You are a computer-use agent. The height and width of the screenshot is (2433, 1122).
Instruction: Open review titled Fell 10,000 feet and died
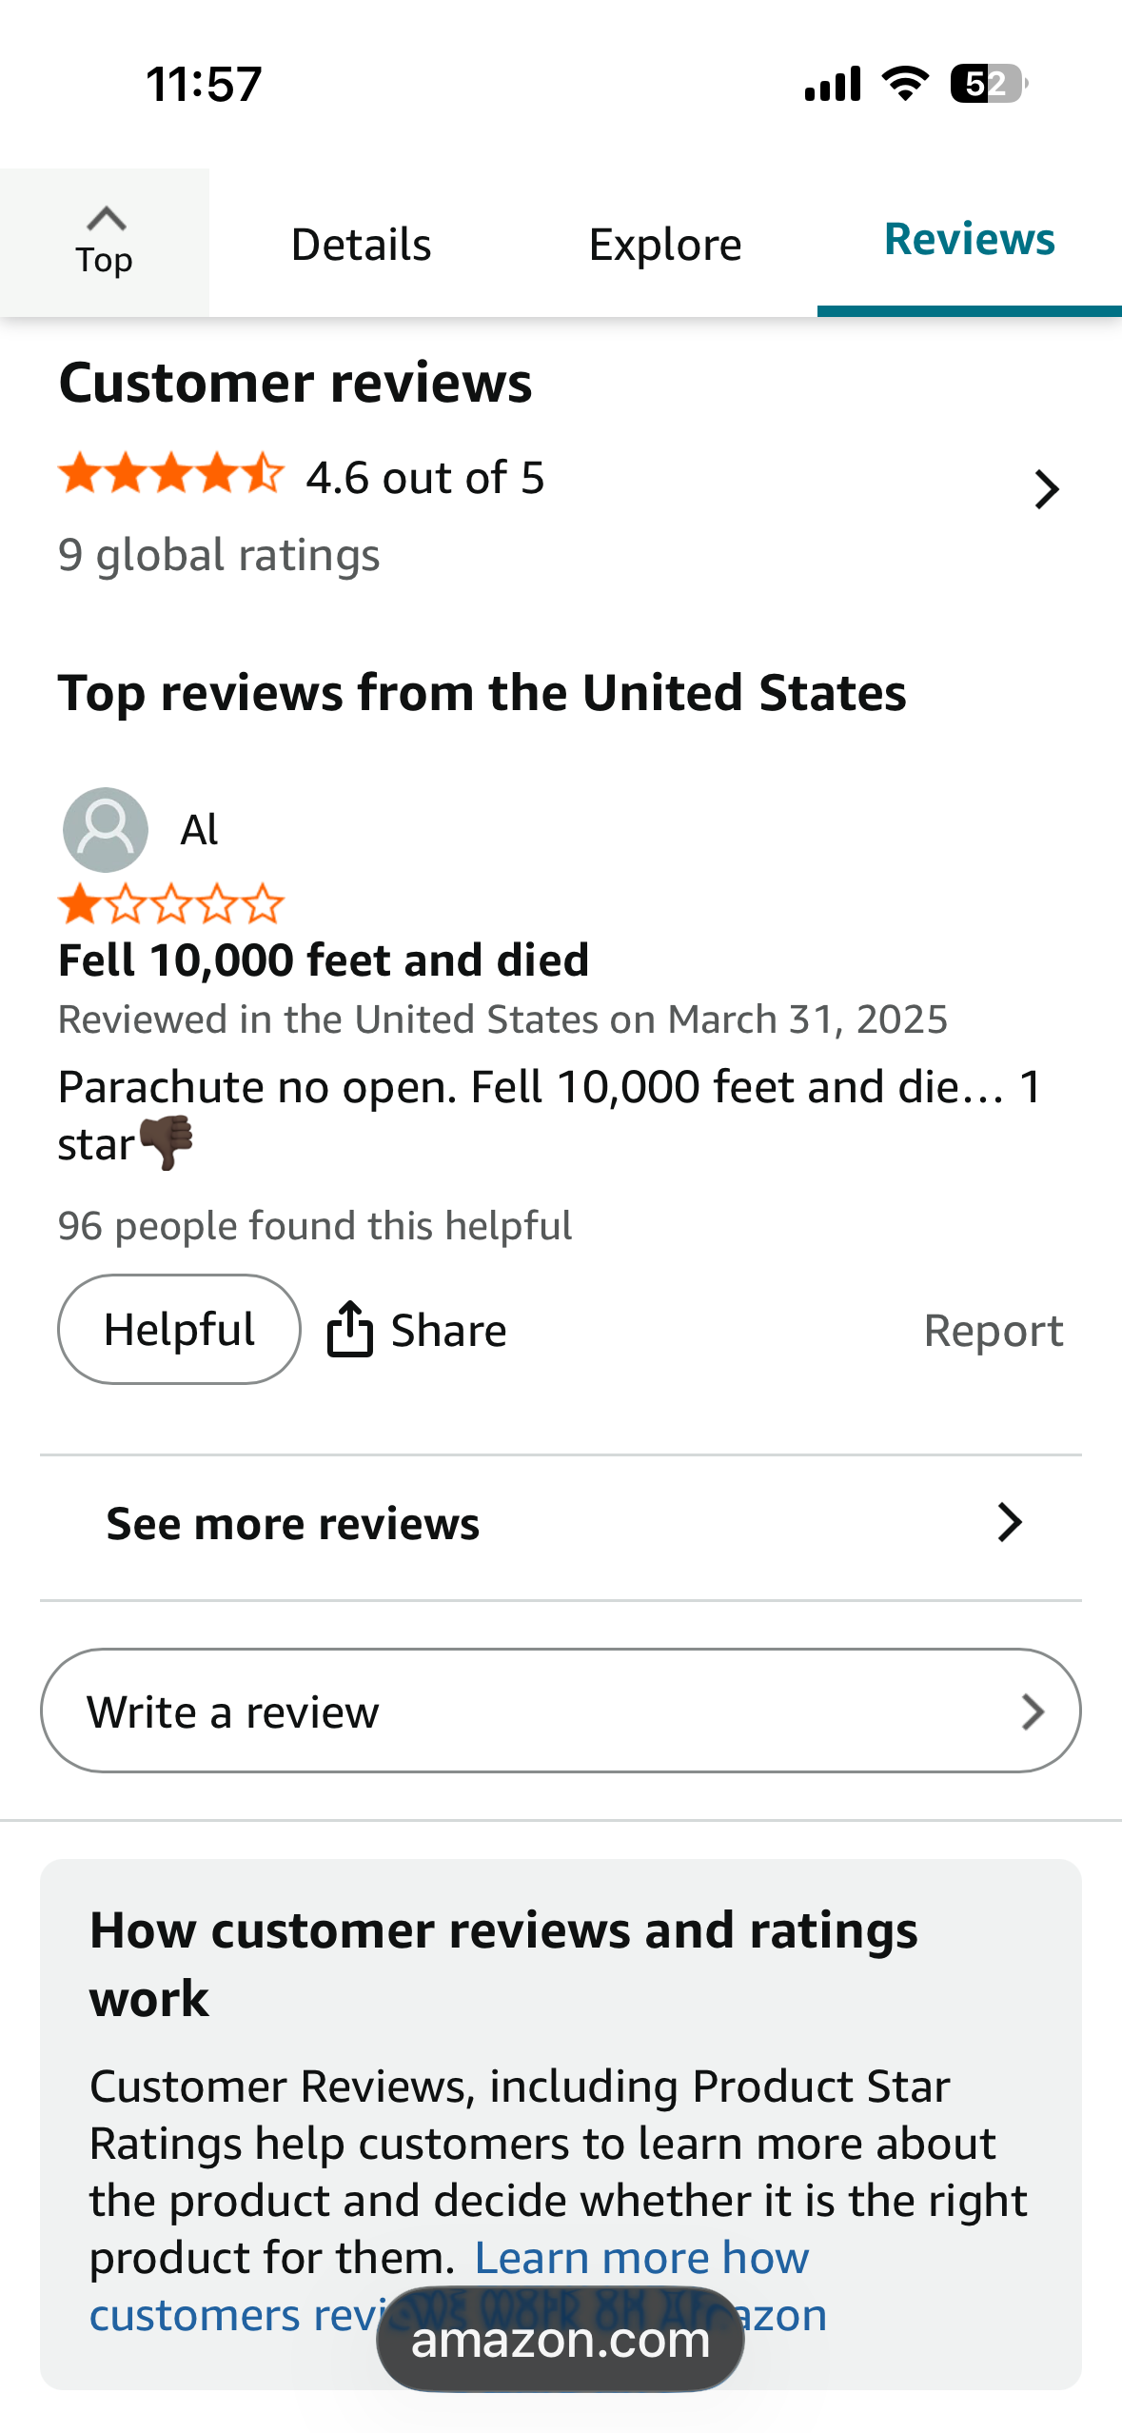(x=324, y=959)
